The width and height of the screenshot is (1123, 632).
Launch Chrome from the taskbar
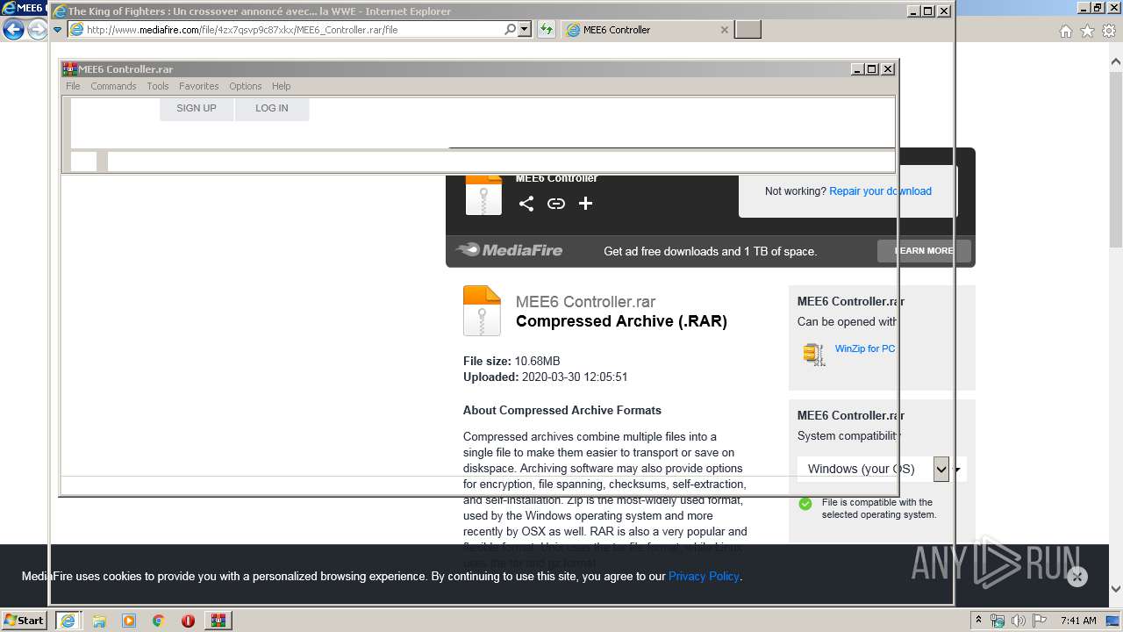pos(158,621)
